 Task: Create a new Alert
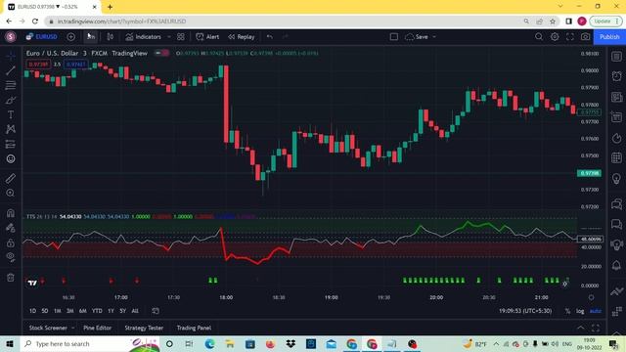point(207,37)
